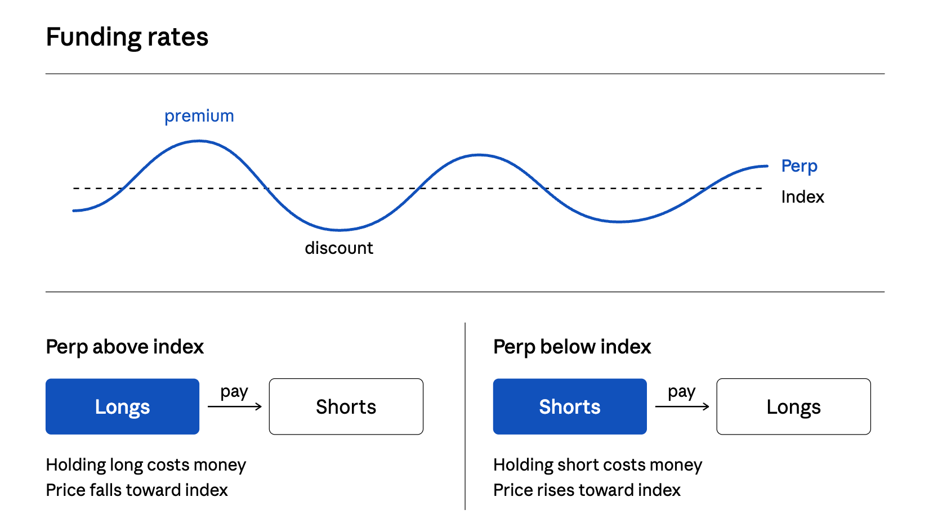Click the Funding rates title
Image resolution: width=929 pixels, height=528 pixels.
tap(127, 37)
